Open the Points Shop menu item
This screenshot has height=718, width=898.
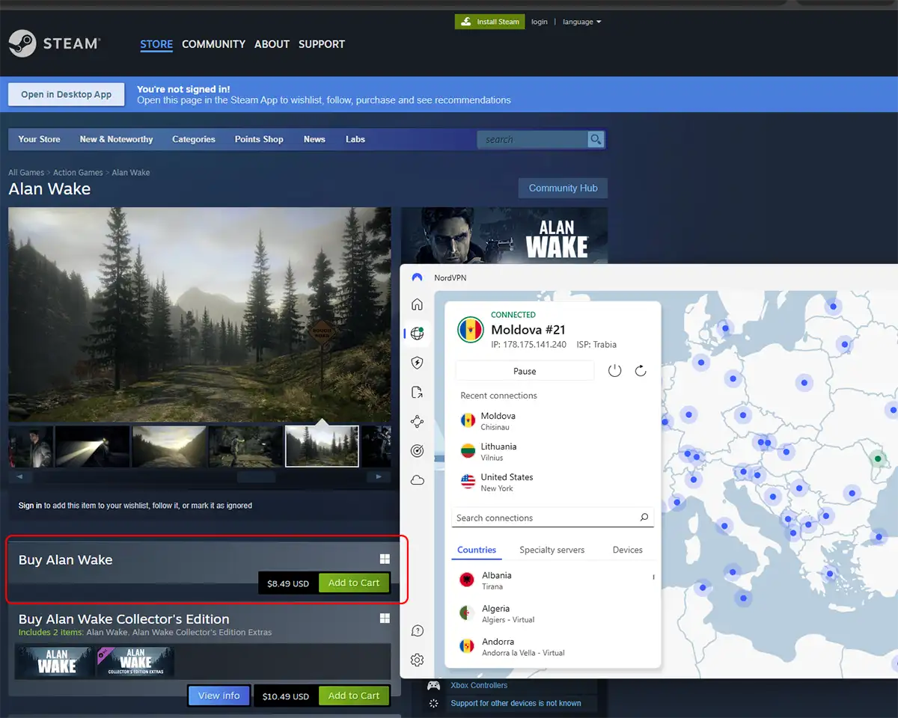tap(259, 139)
